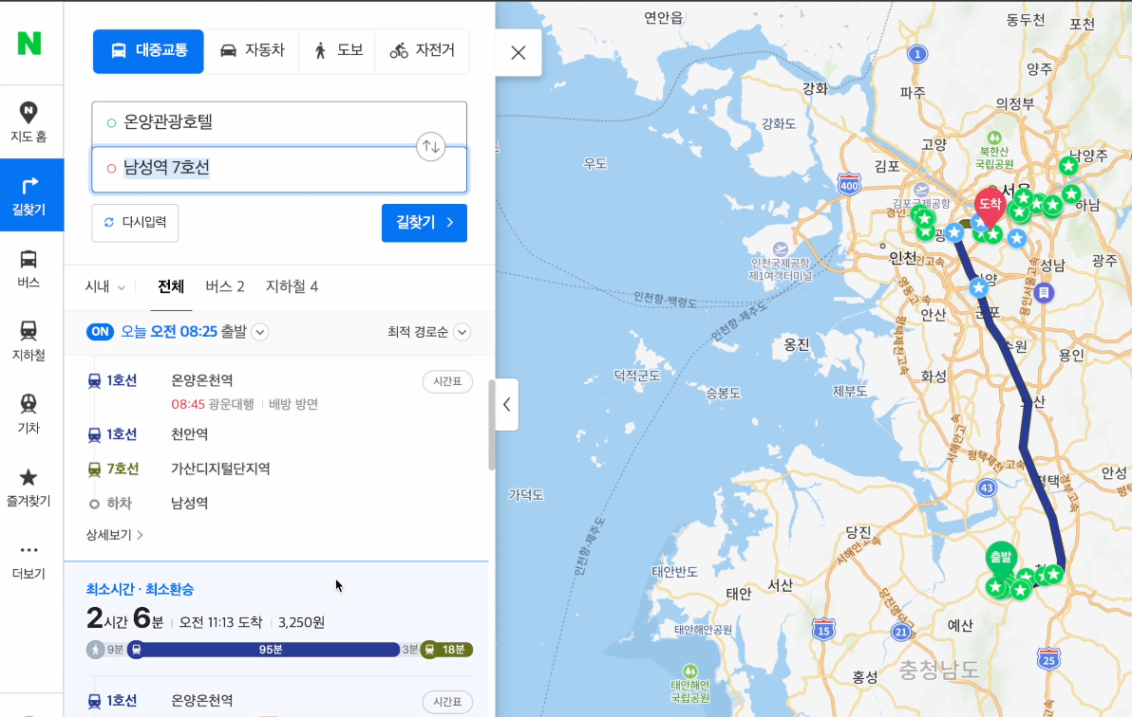Viewport: 1132px width, 717px height.
Task: Open 시간표 for second 온양온천역 route
Action: 447,702
